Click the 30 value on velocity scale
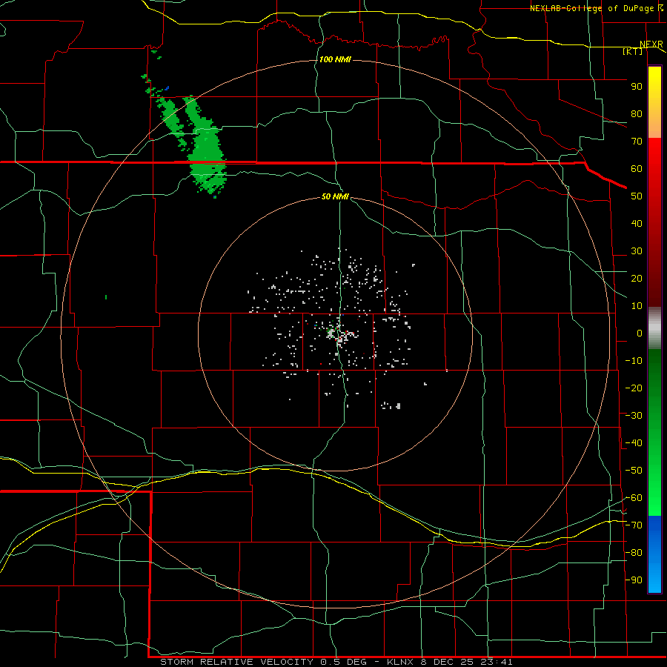 point(637,251)
